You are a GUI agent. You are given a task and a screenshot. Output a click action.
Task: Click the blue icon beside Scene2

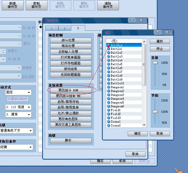(109, 125)
